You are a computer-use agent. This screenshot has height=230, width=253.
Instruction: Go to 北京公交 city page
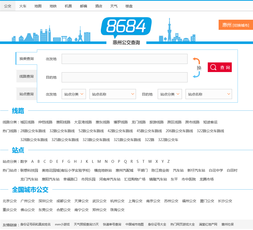(x=10, y=201)
